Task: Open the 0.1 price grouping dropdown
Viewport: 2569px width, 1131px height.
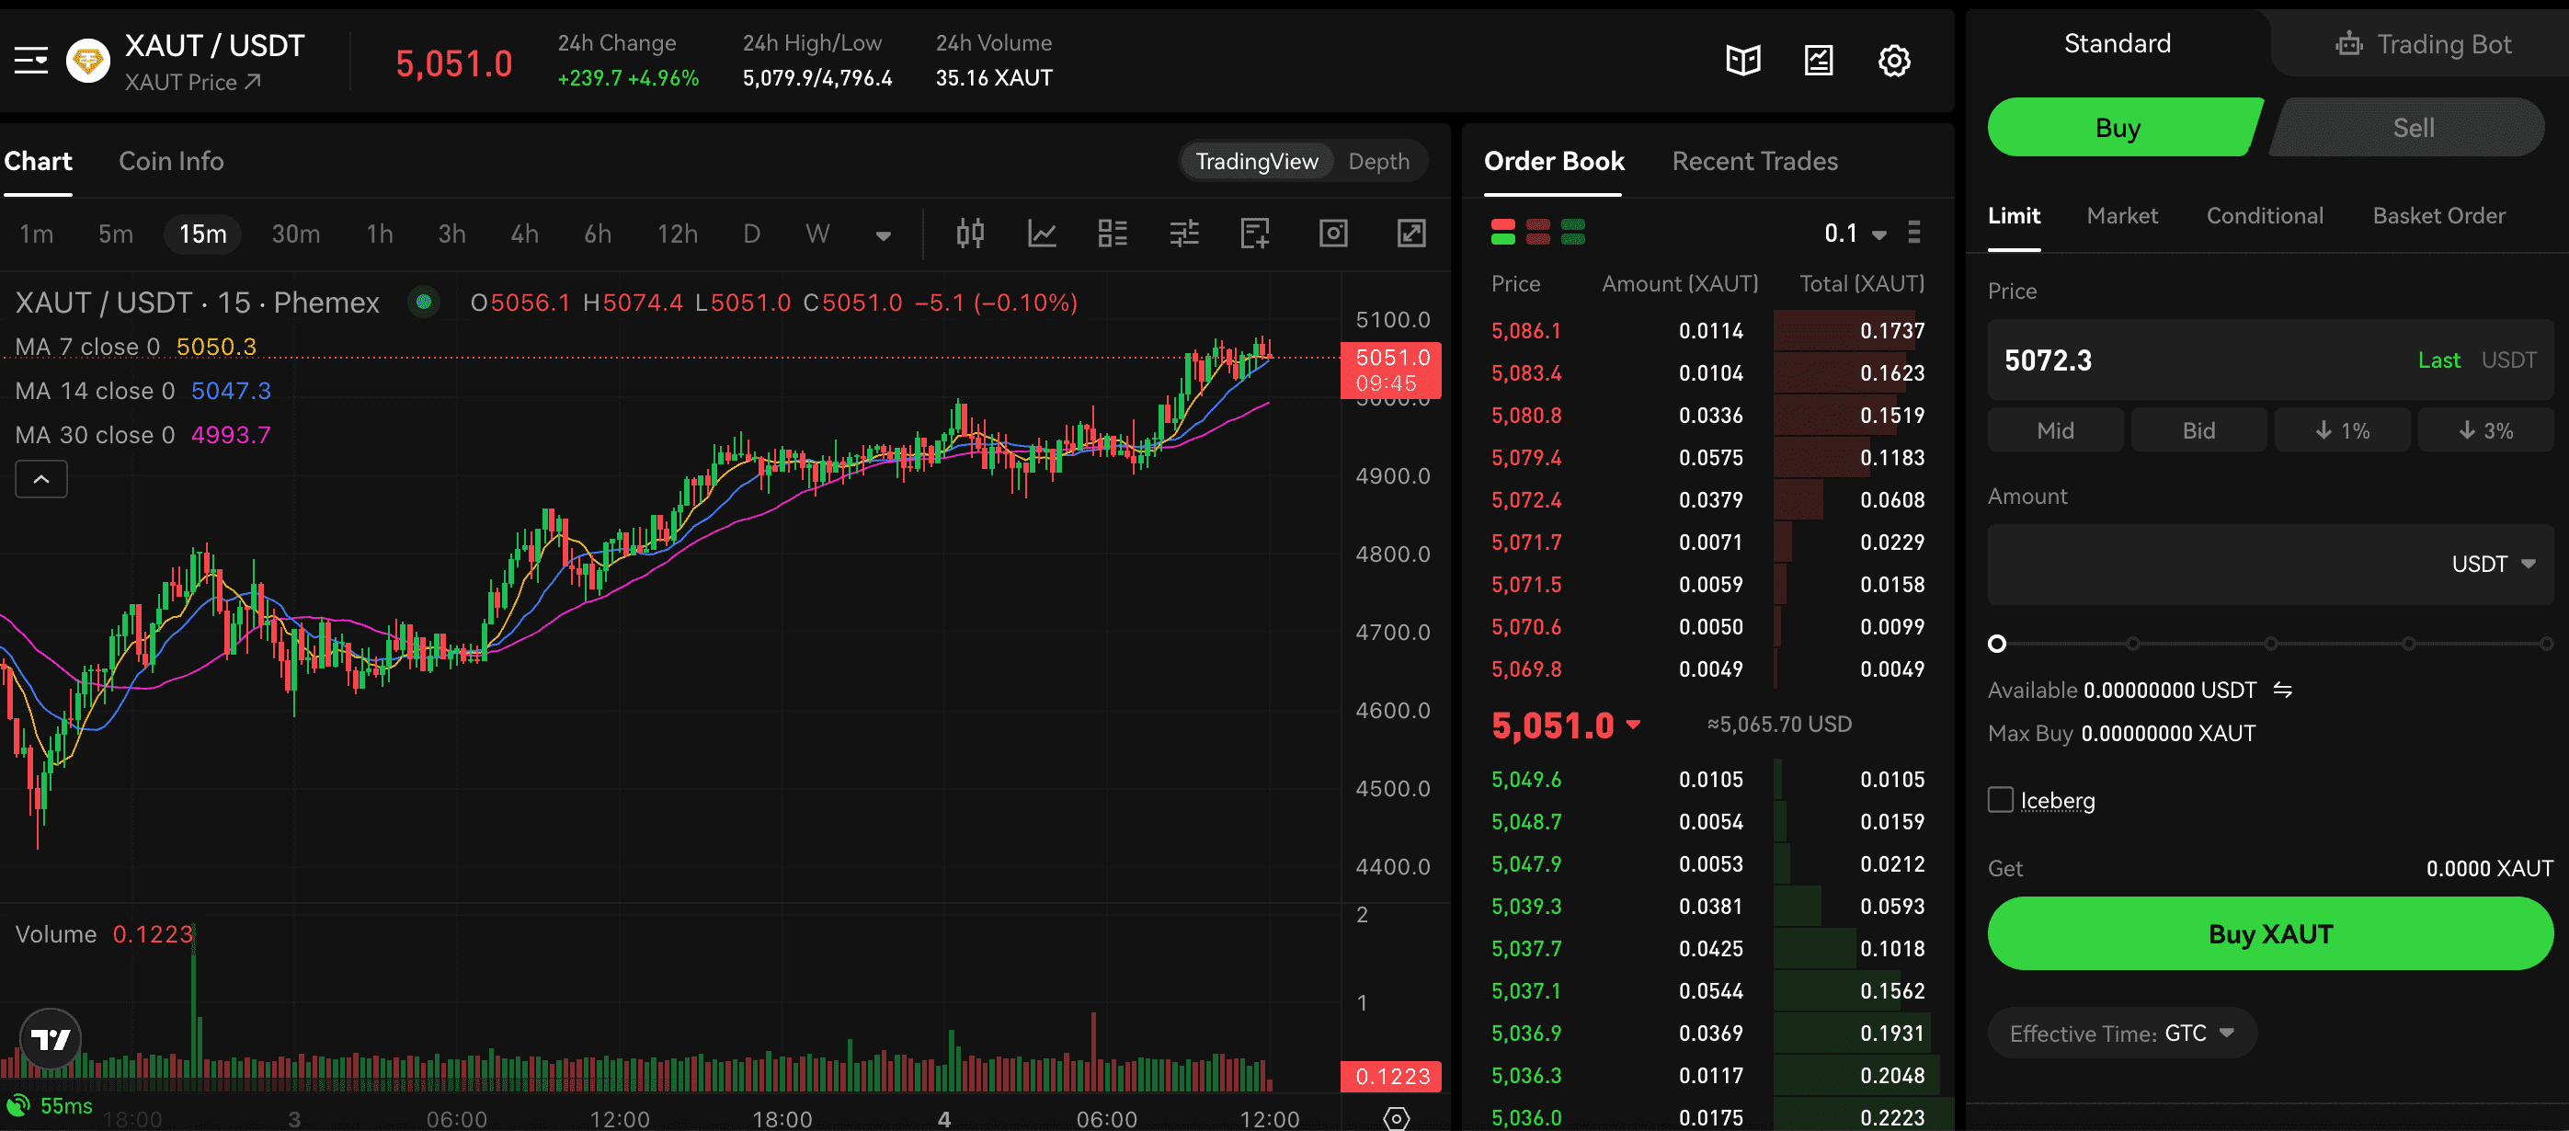Action: (x=1854, y=234)
